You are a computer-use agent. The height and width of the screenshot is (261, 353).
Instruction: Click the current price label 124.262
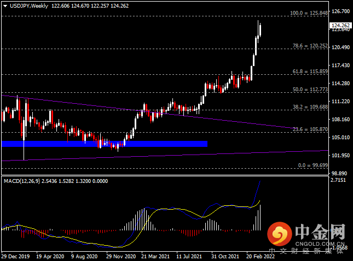pyautogui.click(x=340, y=25)
